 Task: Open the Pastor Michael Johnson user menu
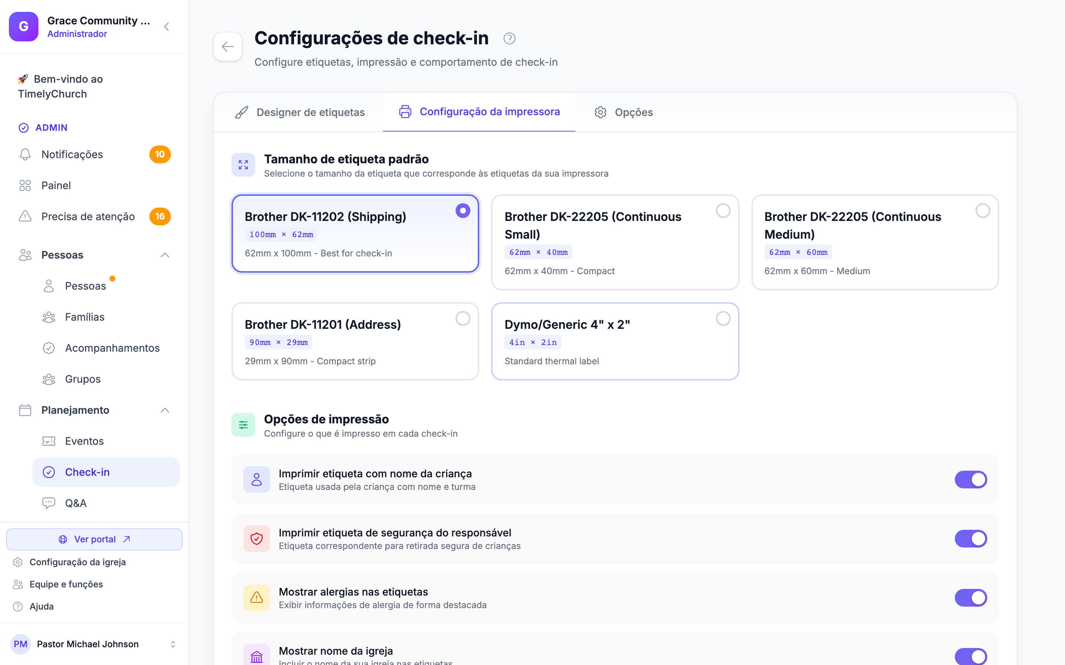pos(94,644)
